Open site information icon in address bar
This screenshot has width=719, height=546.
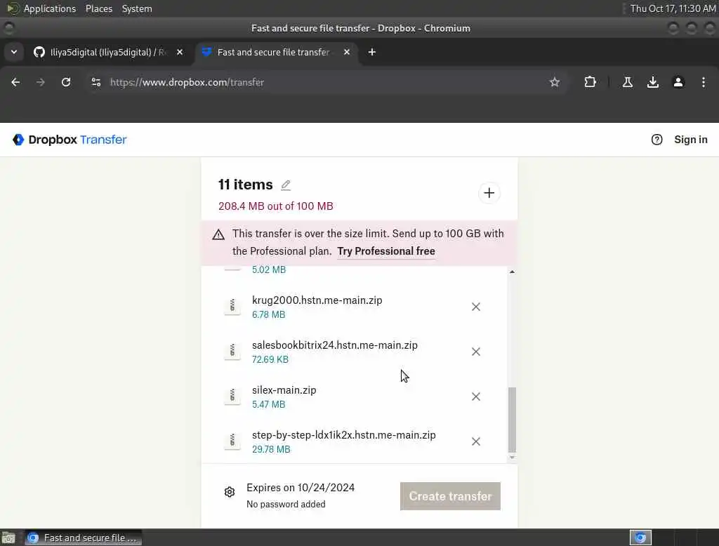pyautogui.click(x=95, y=82)
